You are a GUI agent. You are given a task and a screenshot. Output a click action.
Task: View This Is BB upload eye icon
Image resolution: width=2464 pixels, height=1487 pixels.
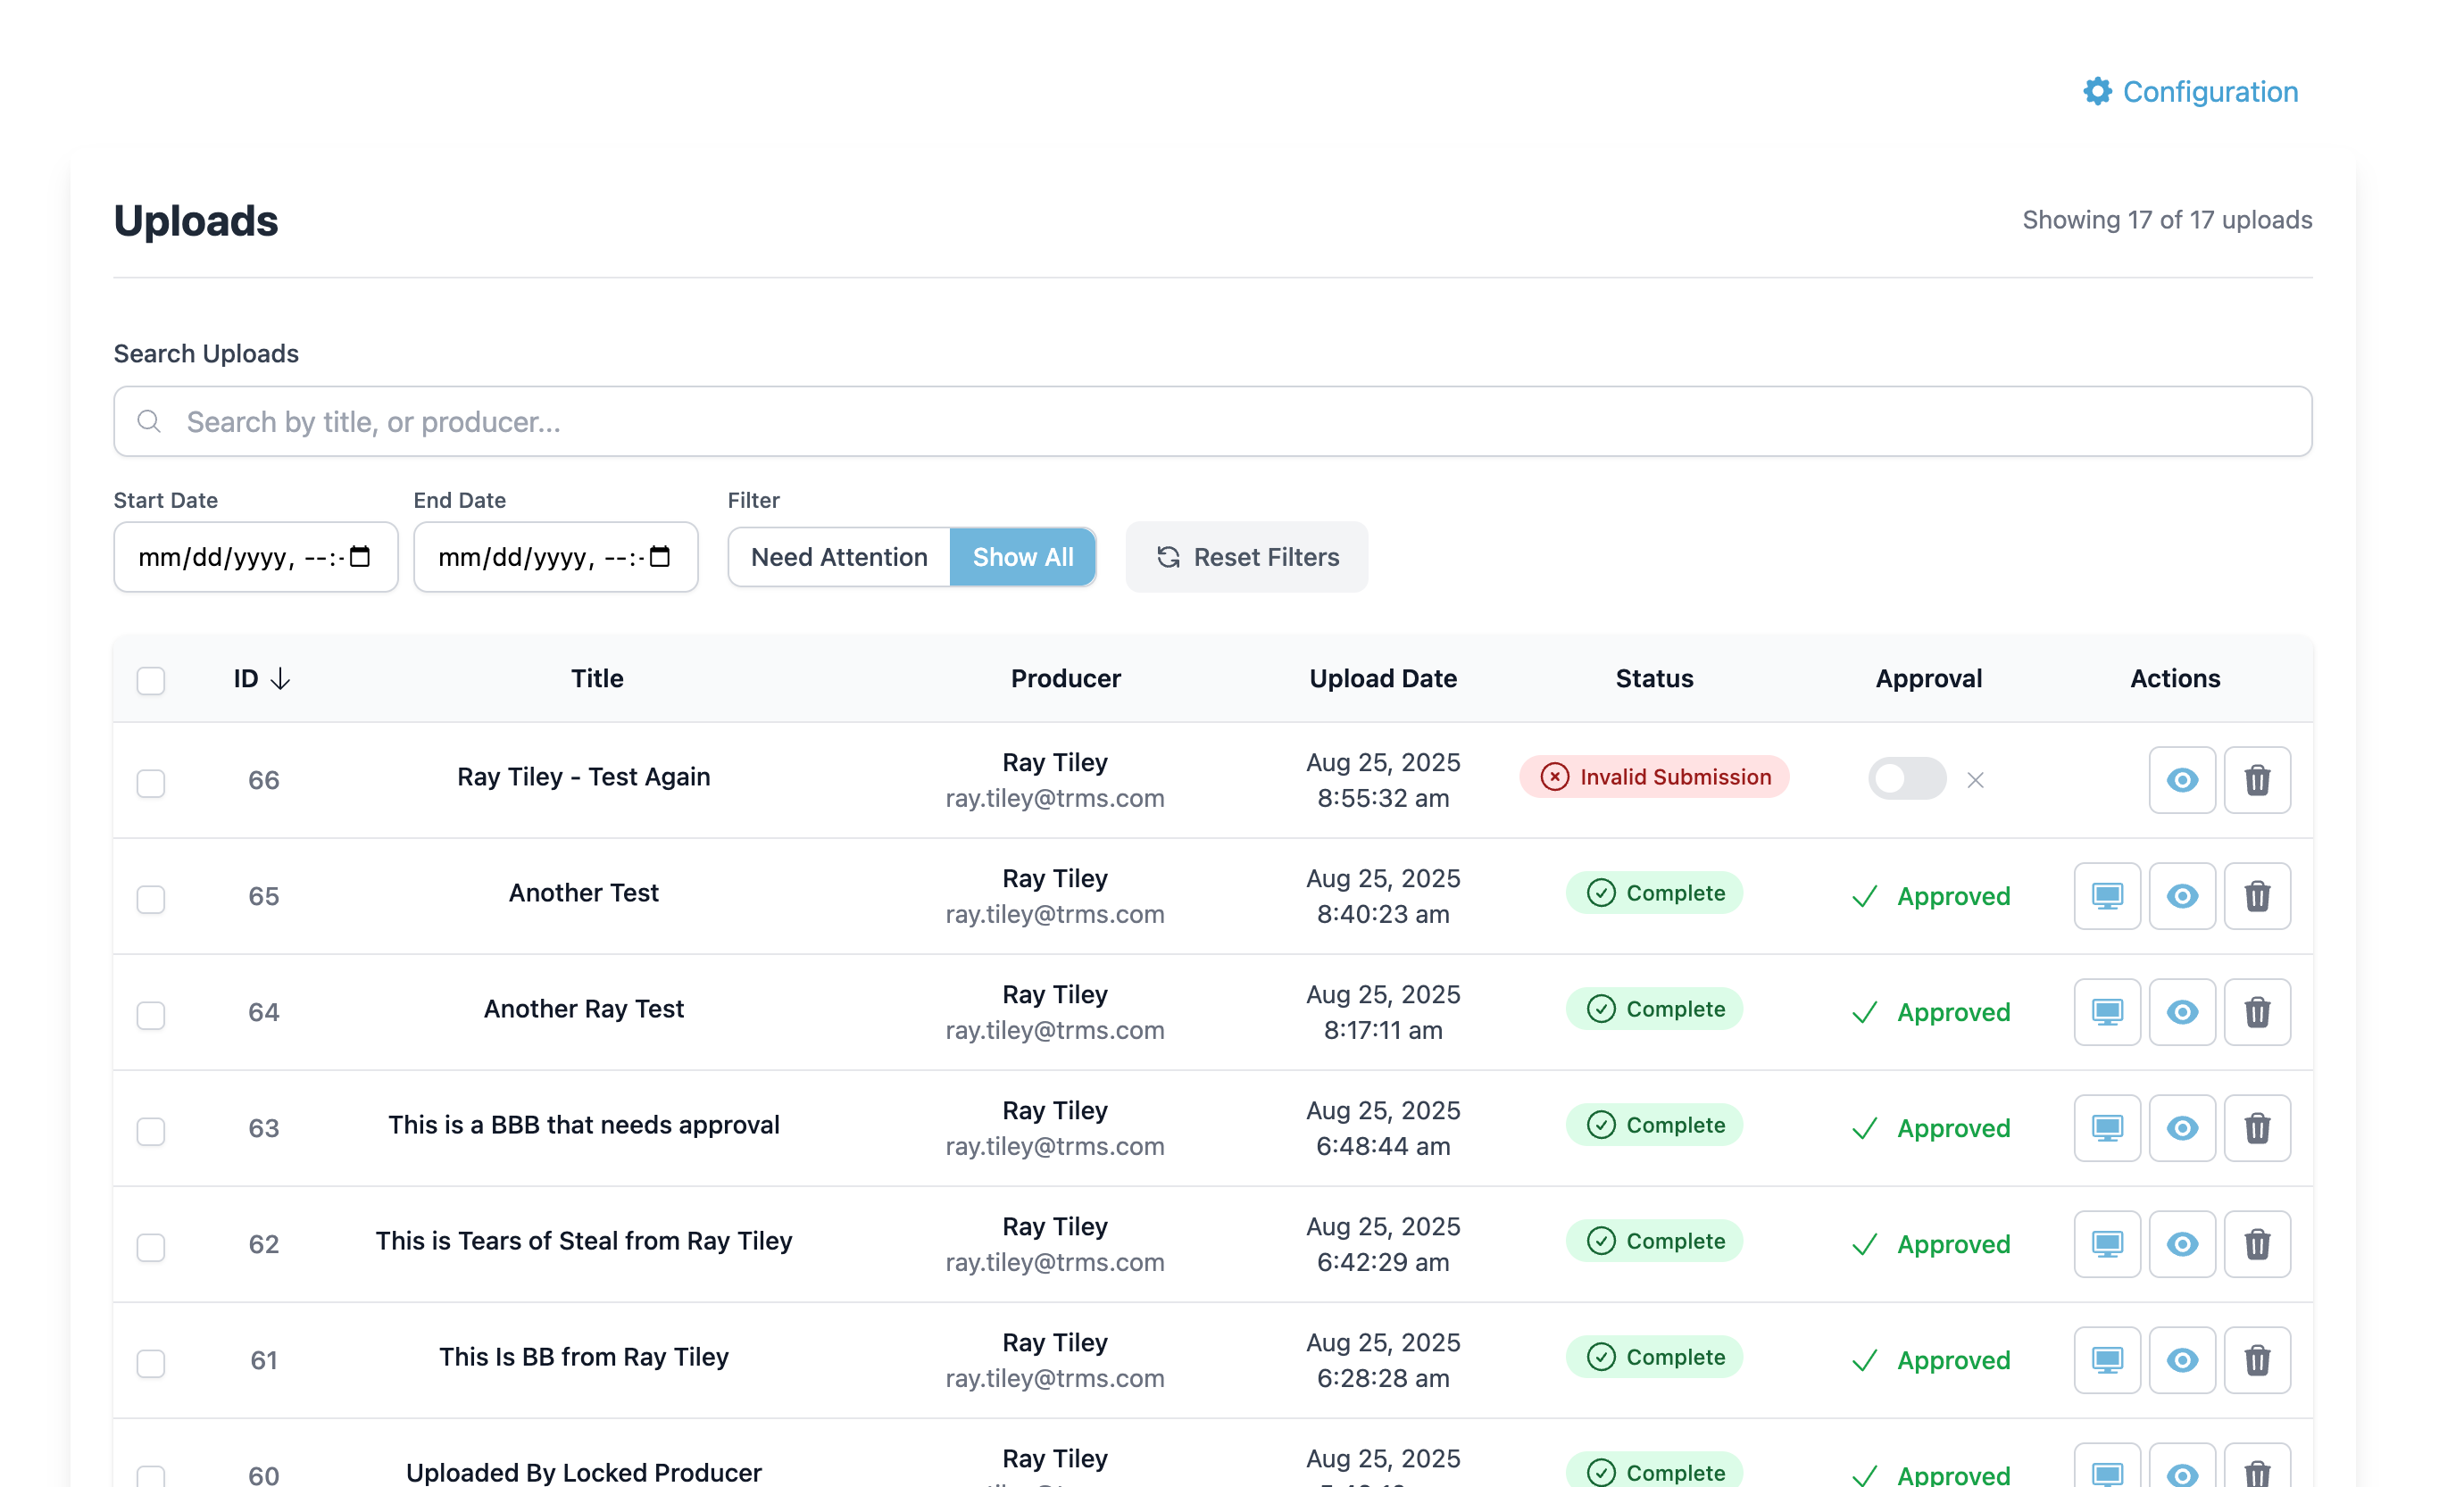2181,1360
